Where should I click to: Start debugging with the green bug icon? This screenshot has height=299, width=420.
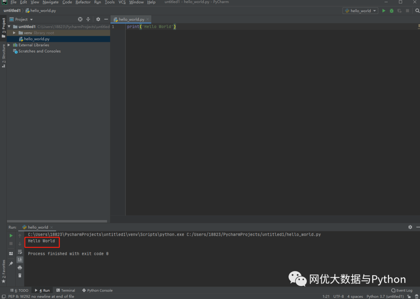coord(392,11)
